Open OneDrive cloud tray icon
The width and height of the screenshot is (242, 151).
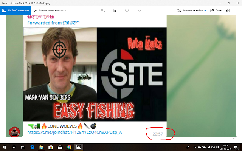(199, 147)
